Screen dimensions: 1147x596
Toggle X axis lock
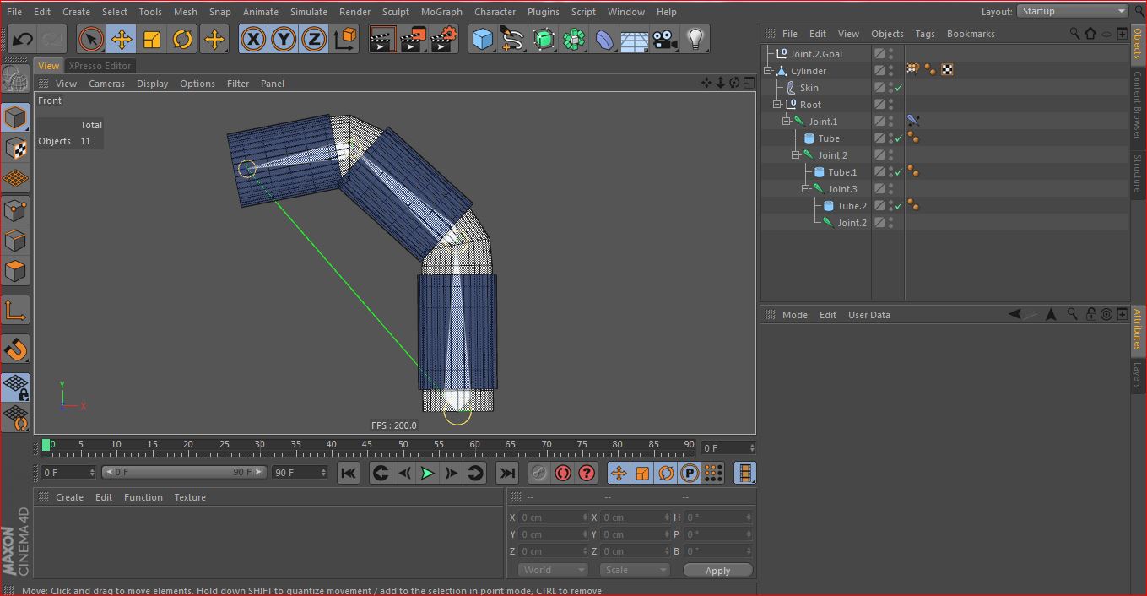[x=253, y=39]
